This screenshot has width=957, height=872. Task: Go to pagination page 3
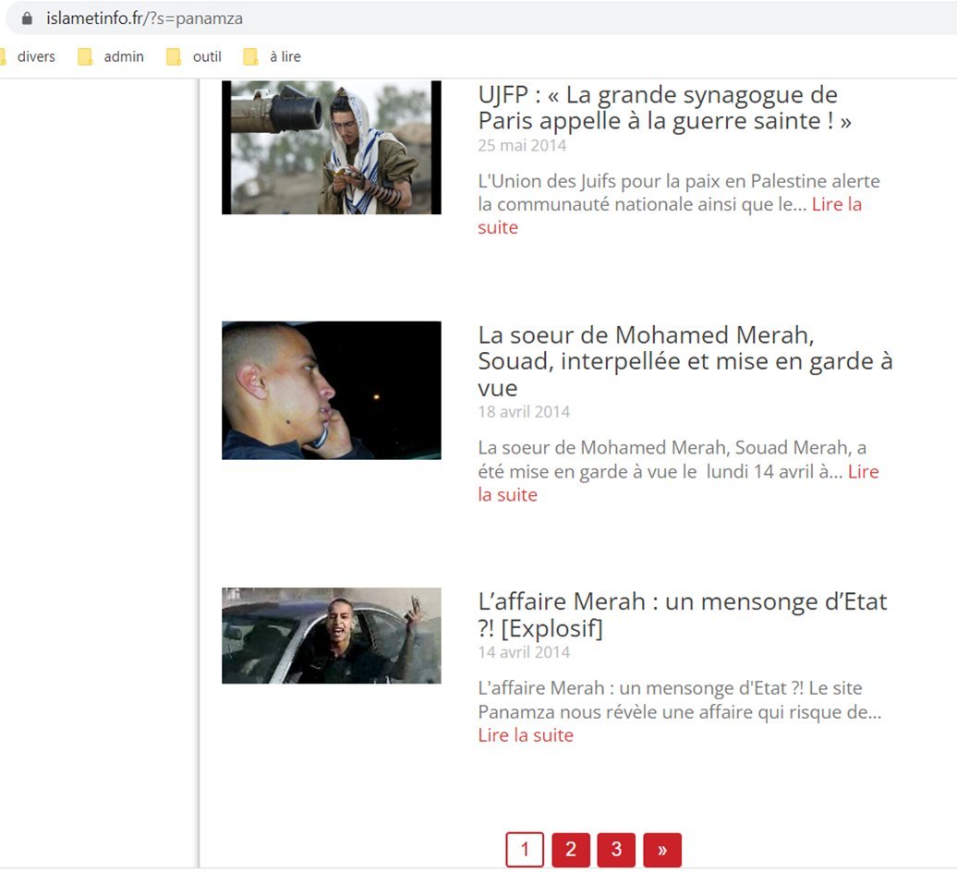click(x=616, y=850)
